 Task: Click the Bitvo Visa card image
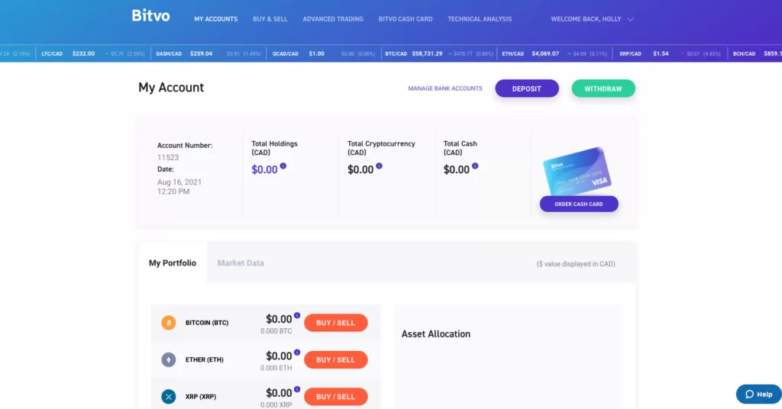pyautogui.click(x=577, y=171)
